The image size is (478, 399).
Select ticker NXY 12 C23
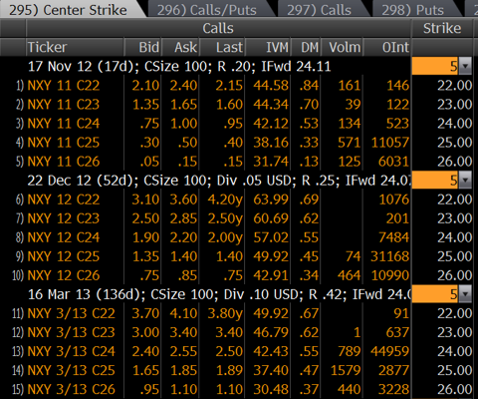[x=64, y=218]
